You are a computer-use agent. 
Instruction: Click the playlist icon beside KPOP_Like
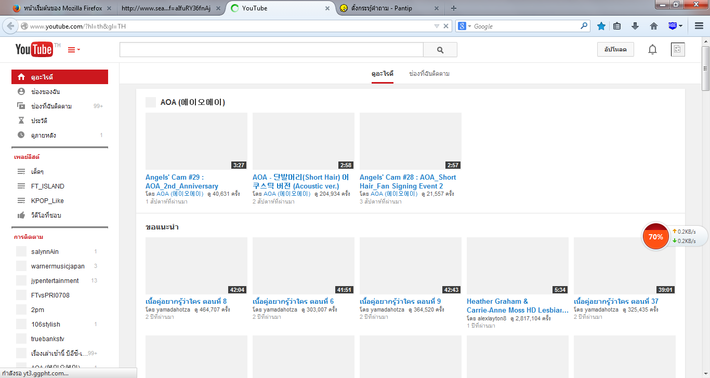(x=21, y=200)
